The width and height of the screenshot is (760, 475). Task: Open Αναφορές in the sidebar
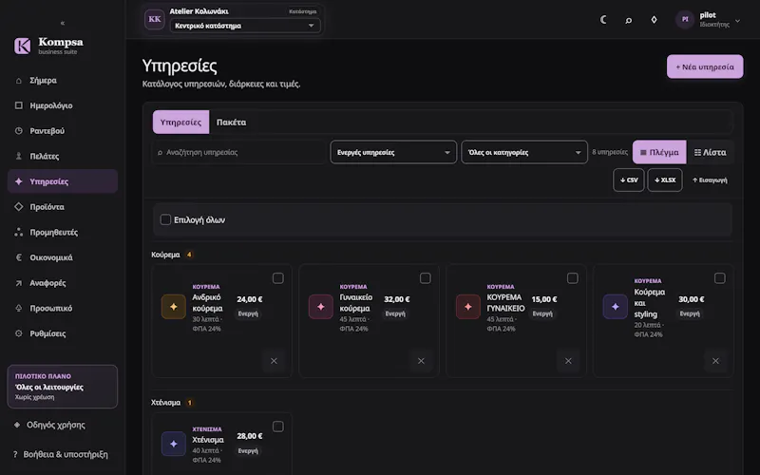(63, 282)
